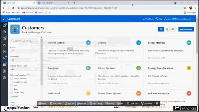Click the Bankgraph BA avatar badge

pyautogui.click(x=88, y=68)
